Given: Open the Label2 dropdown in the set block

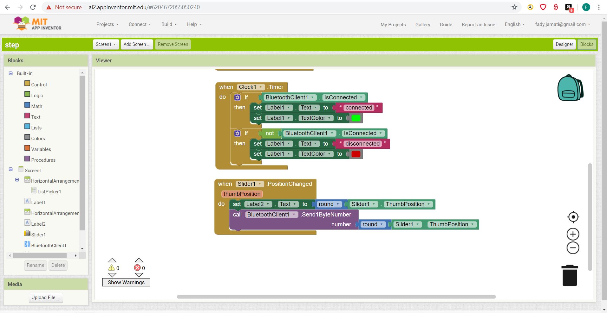Looking at the screenshot, I should click(258, 204).
